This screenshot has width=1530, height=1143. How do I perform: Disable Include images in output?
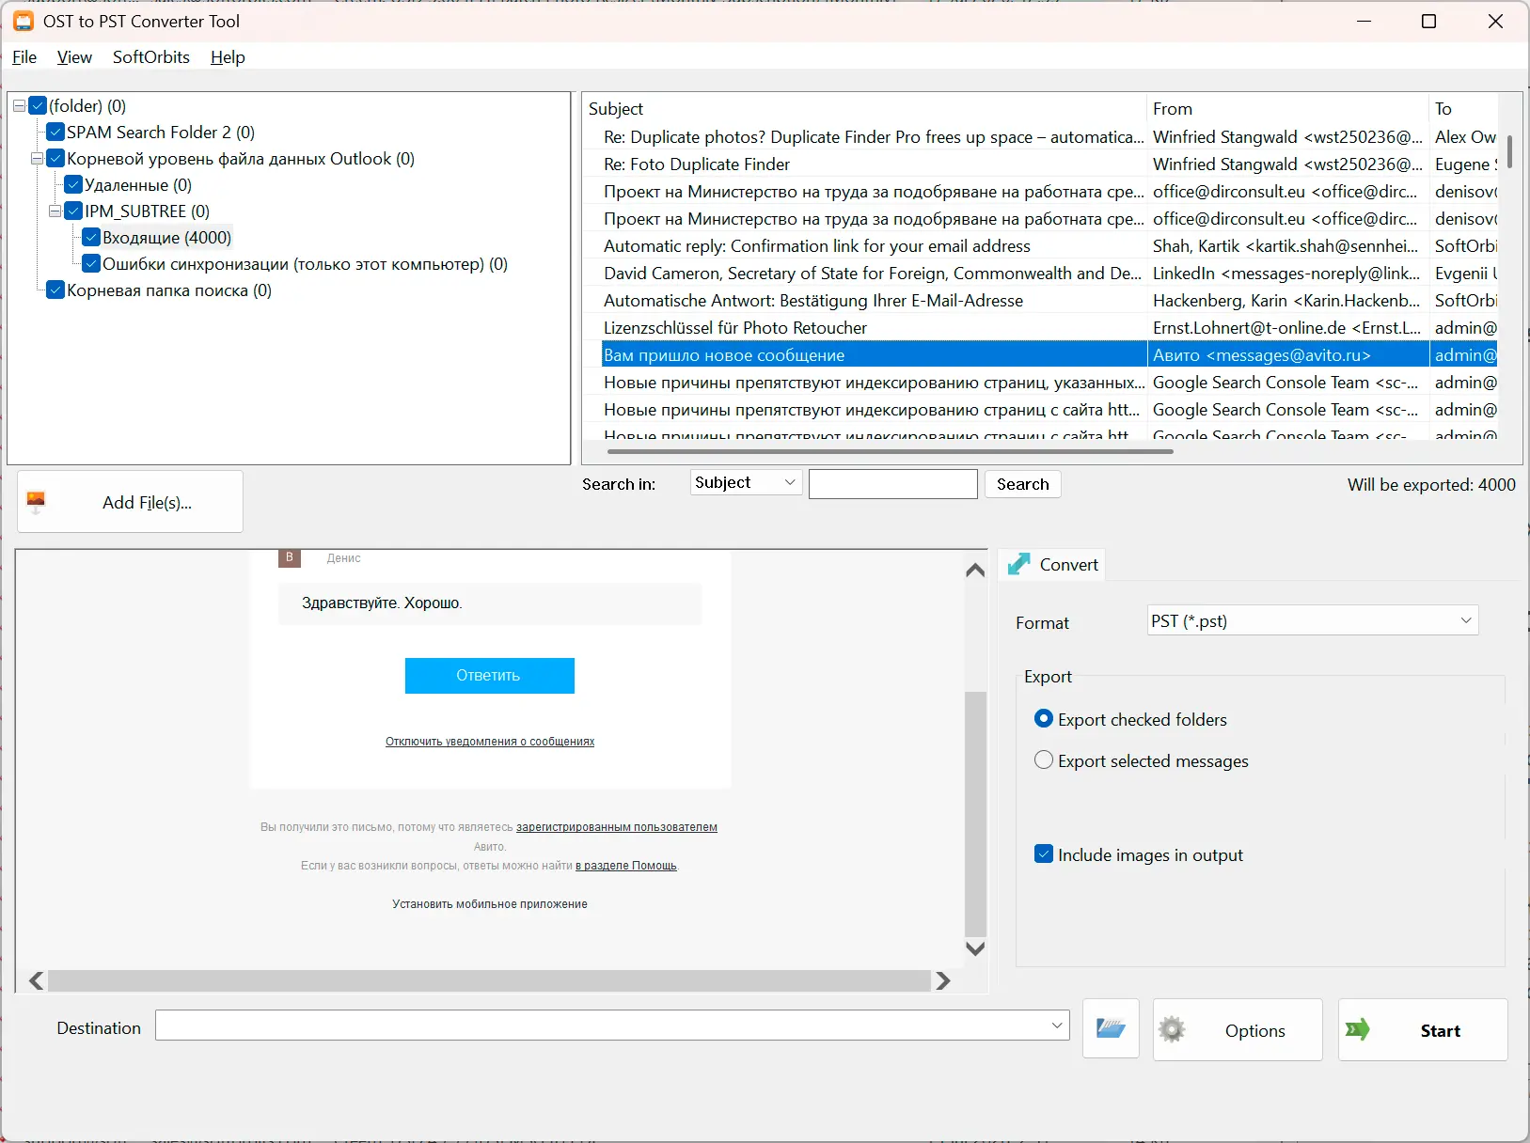[1043, 853]
